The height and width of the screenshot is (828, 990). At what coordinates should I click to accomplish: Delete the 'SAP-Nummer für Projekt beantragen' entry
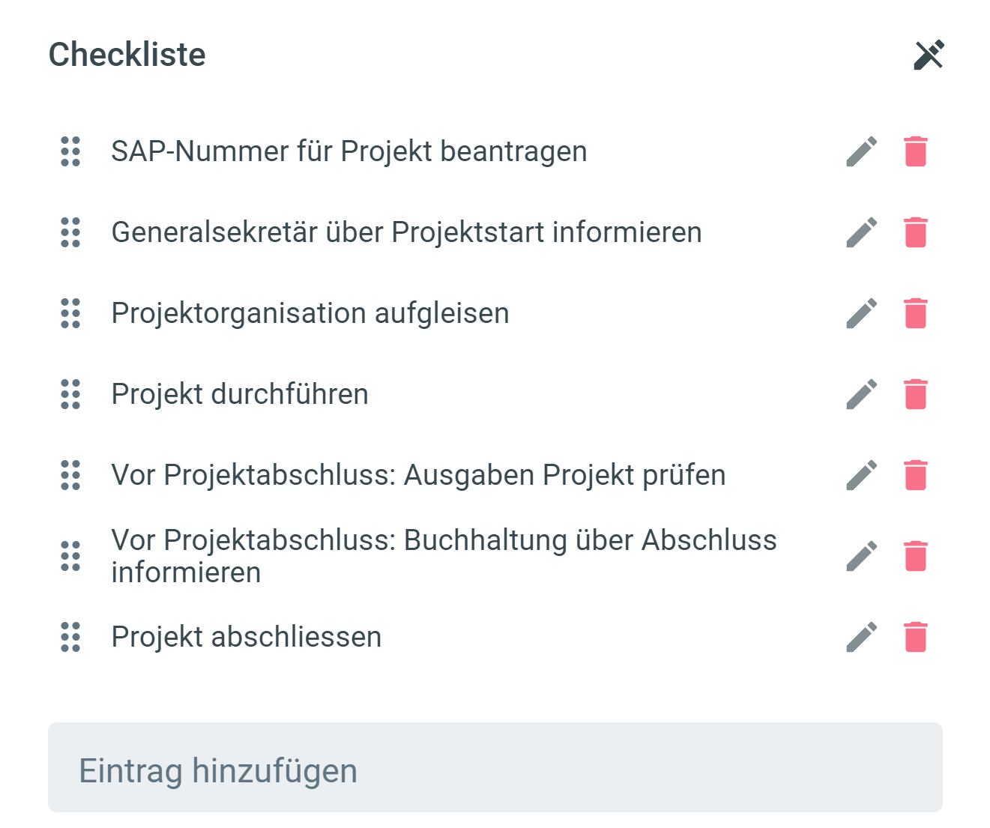(916, 151)
